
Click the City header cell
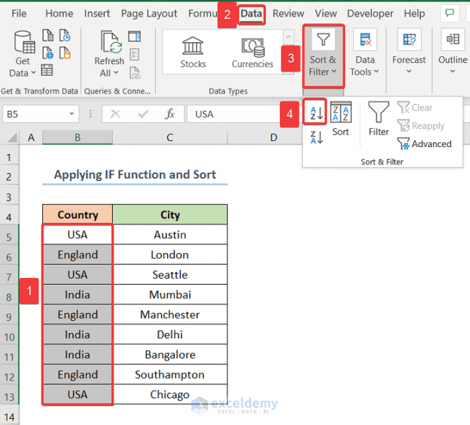[170, 214]
